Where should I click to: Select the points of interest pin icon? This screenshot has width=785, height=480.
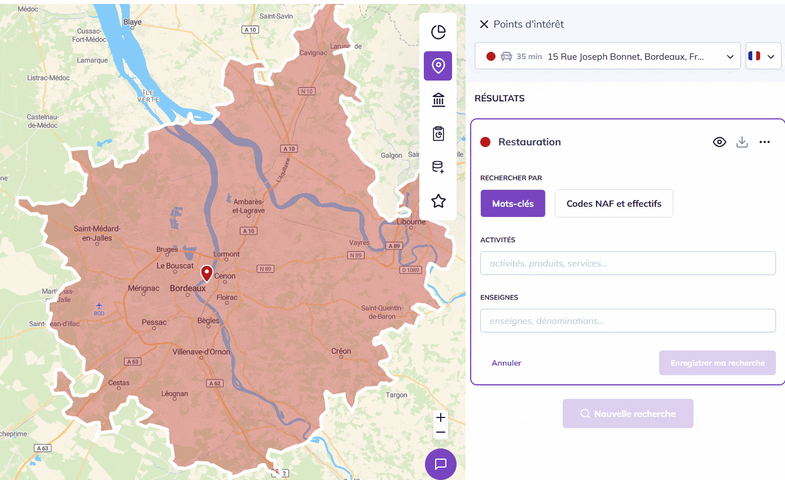coord(438,66)
